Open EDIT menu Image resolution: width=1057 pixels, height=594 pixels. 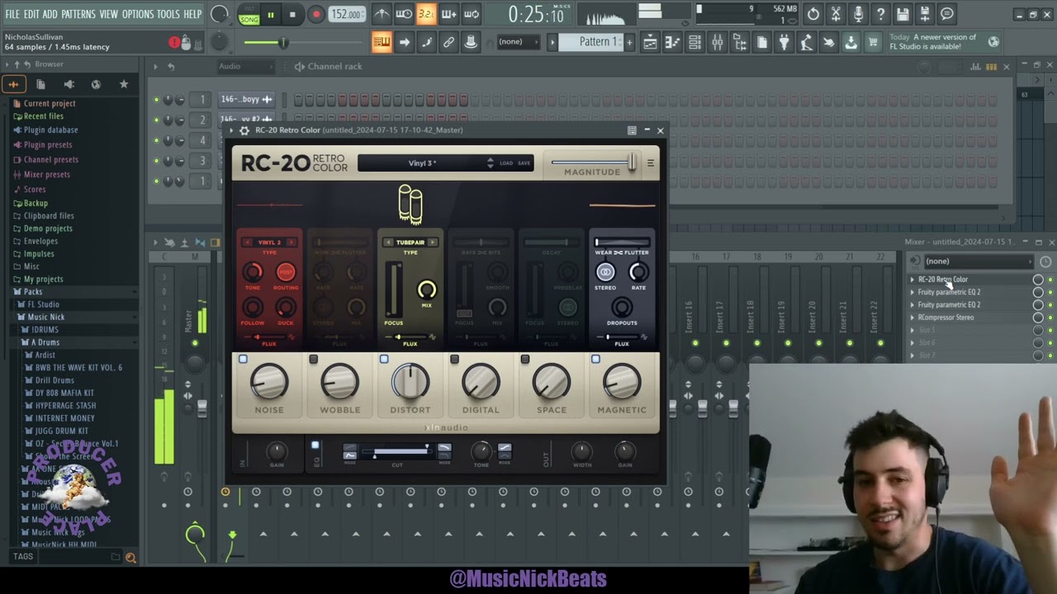pos(31,14)
